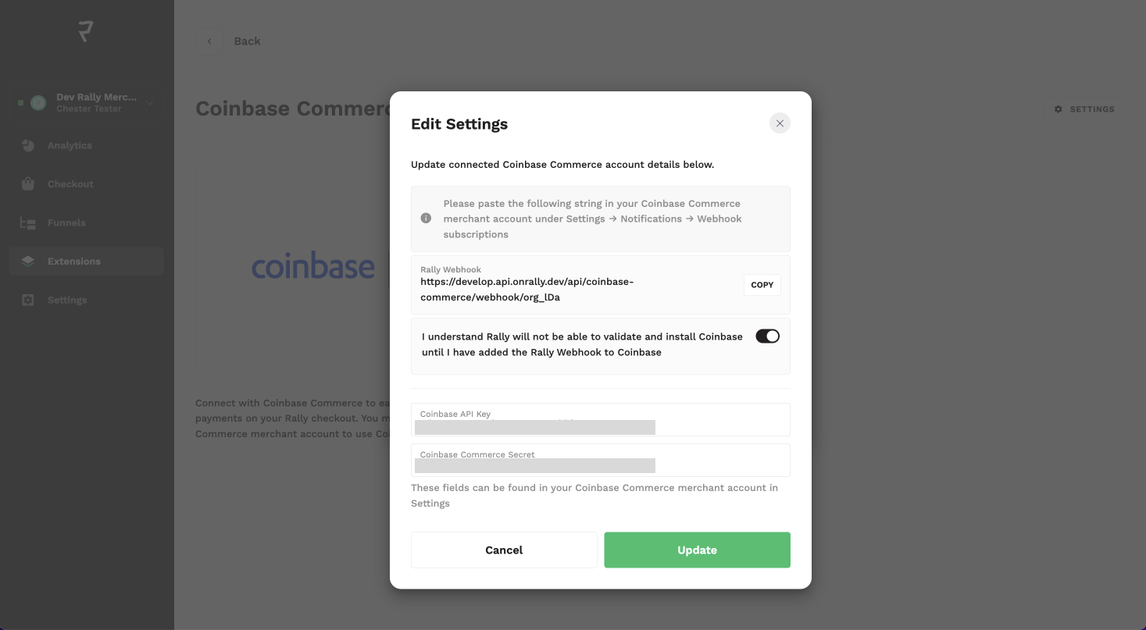Close the Edit Settings modal

pyautogui.click(x=779, y=123)
